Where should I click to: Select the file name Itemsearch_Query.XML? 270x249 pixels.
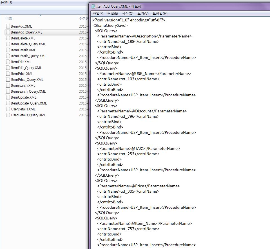click(x=28, y=91)
